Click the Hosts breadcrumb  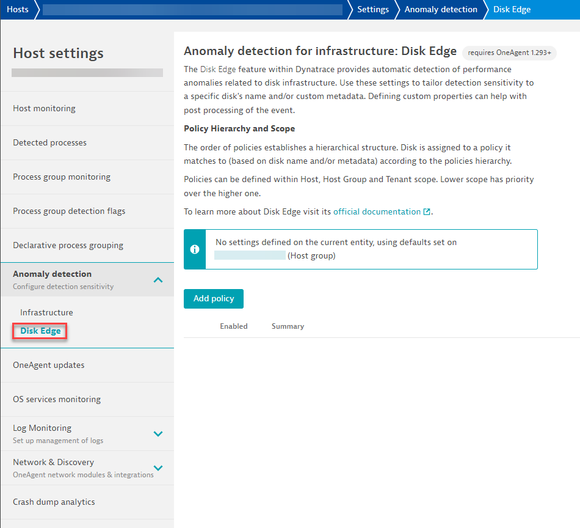click(x=17, y=9)
